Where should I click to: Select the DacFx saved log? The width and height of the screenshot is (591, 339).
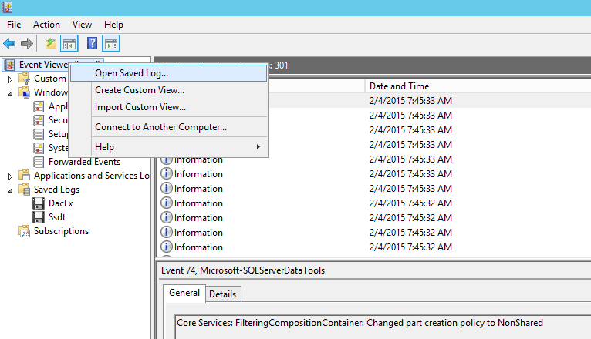(61, 203)
